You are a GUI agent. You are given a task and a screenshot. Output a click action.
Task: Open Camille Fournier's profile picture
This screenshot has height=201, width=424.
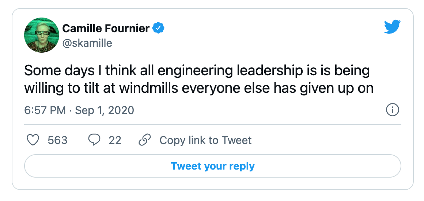(x=42, y=35)
